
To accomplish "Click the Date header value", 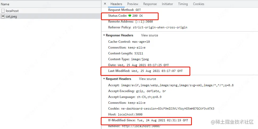I will click(x=143, y=65).
